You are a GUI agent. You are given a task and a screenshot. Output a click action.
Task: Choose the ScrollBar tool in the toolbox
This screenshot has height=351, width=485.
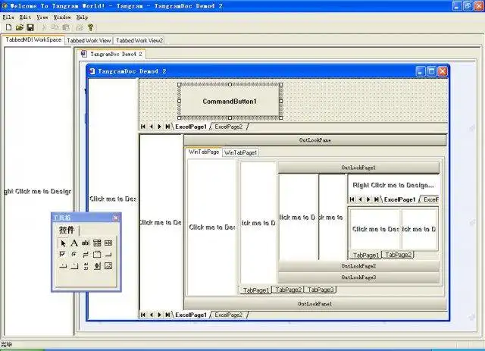[x=86, y=266]
